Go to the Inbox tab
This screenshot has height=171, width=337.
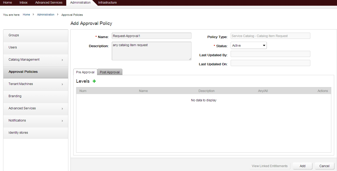(24, 3)
